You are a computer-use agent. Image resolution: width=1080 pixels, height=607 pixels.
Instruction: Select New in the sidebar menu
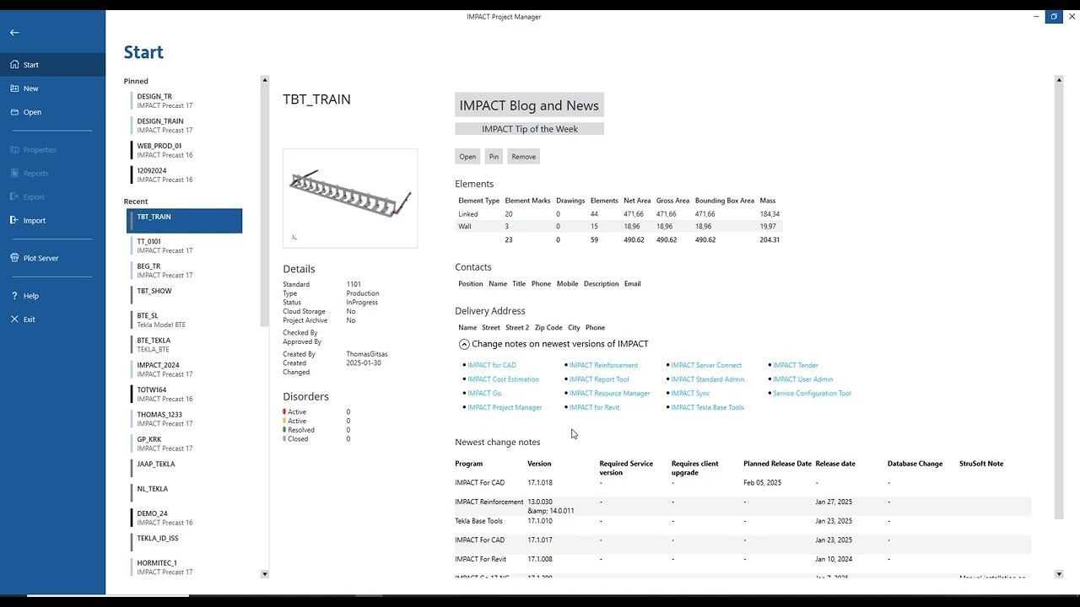point(52,89)
